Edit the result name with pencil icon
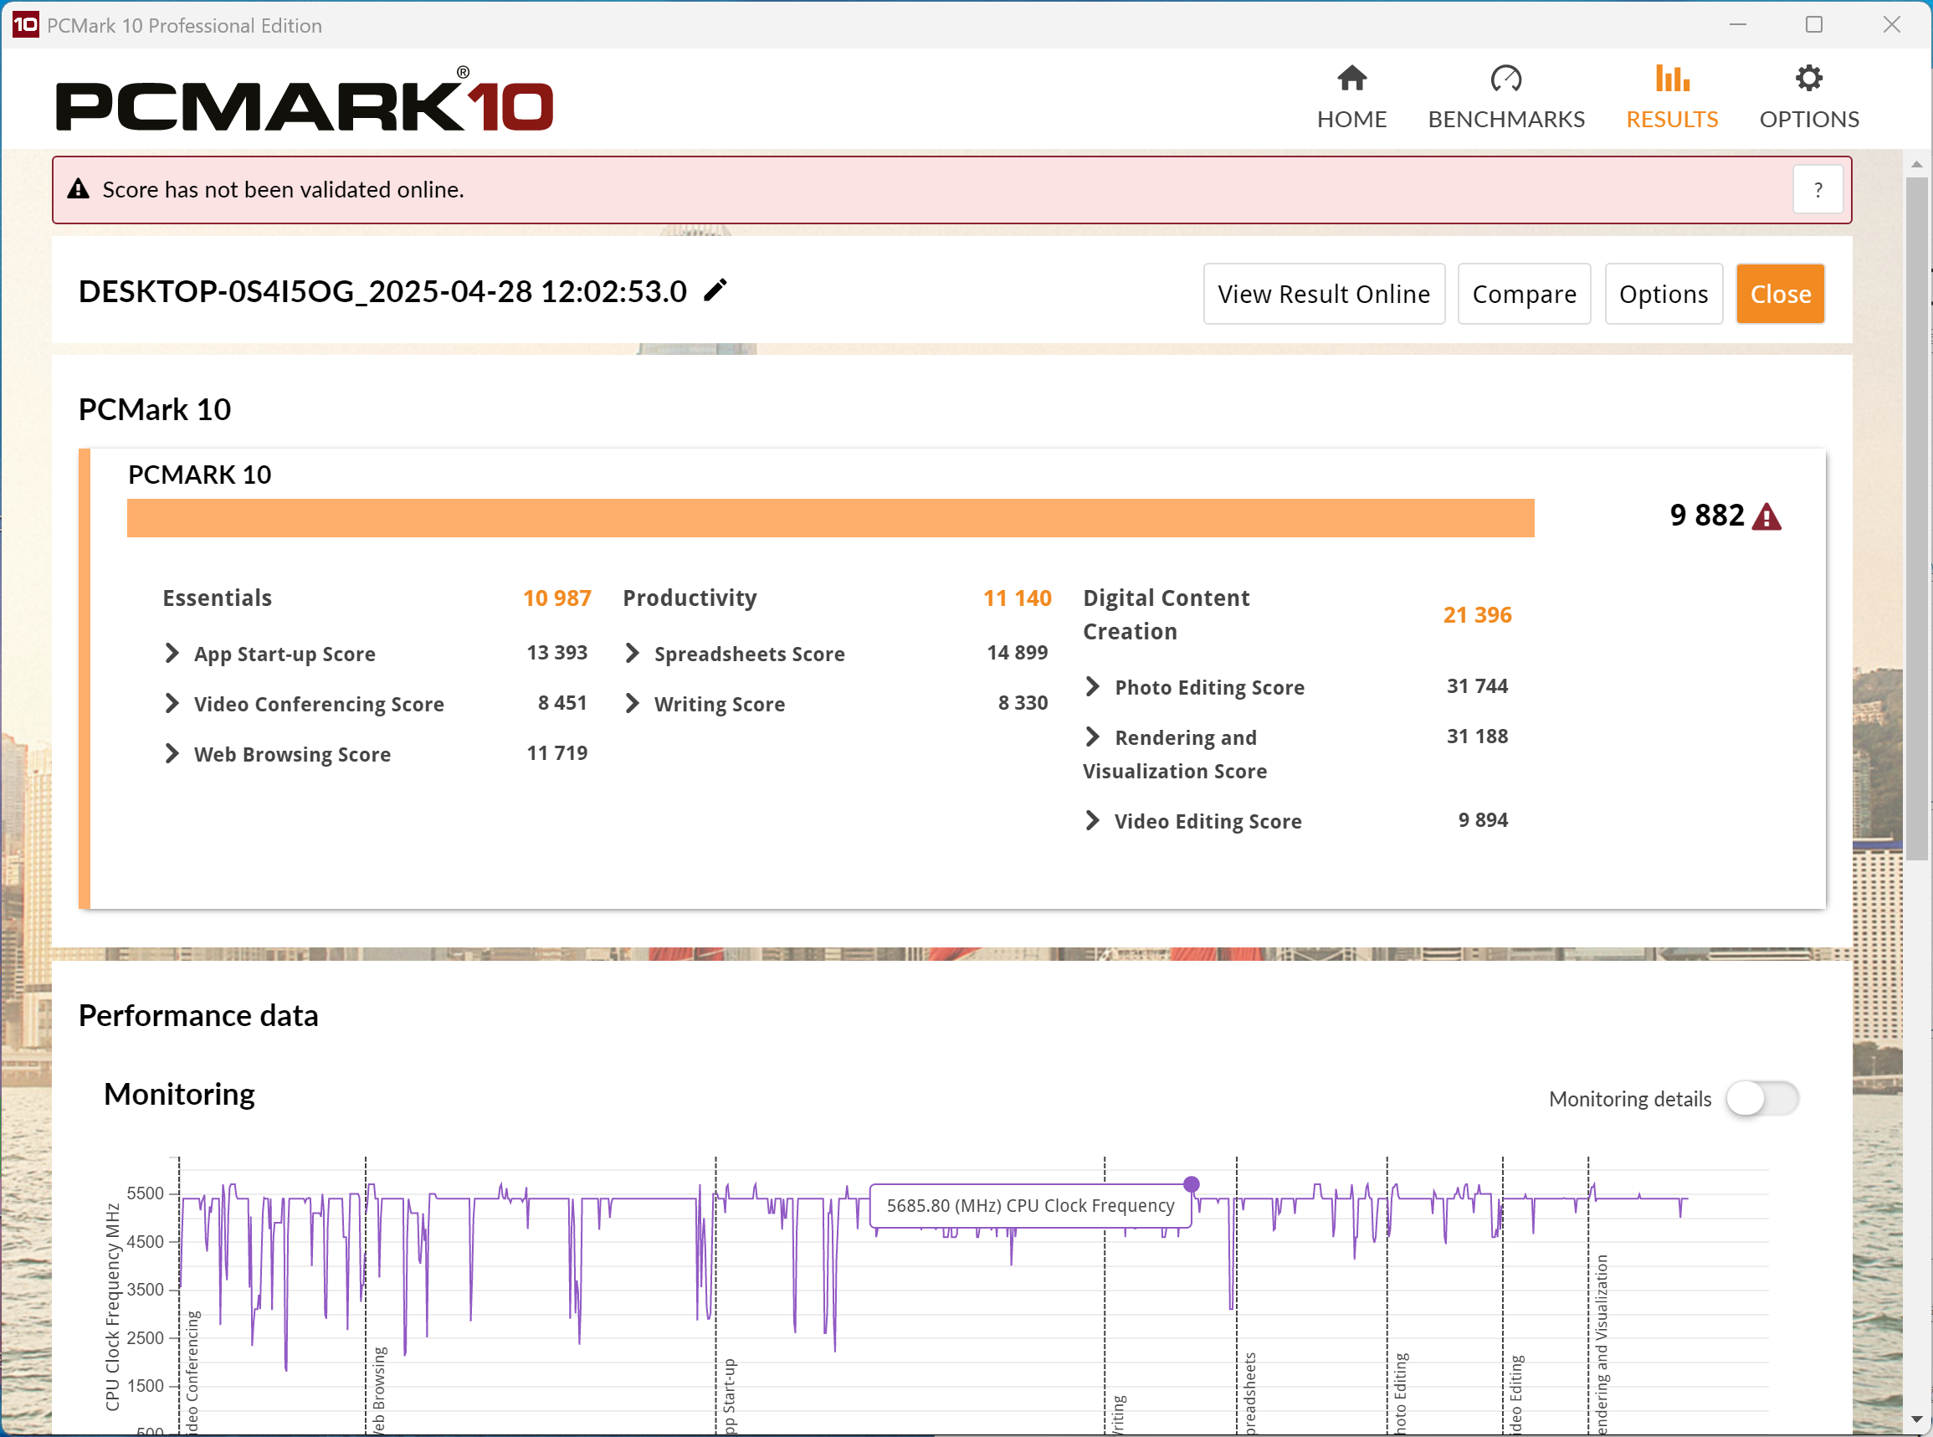Screen dimensions: 1933x1437 (715, 290)
